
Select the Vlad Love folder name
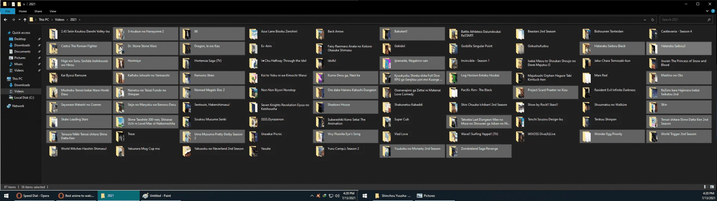401,134
